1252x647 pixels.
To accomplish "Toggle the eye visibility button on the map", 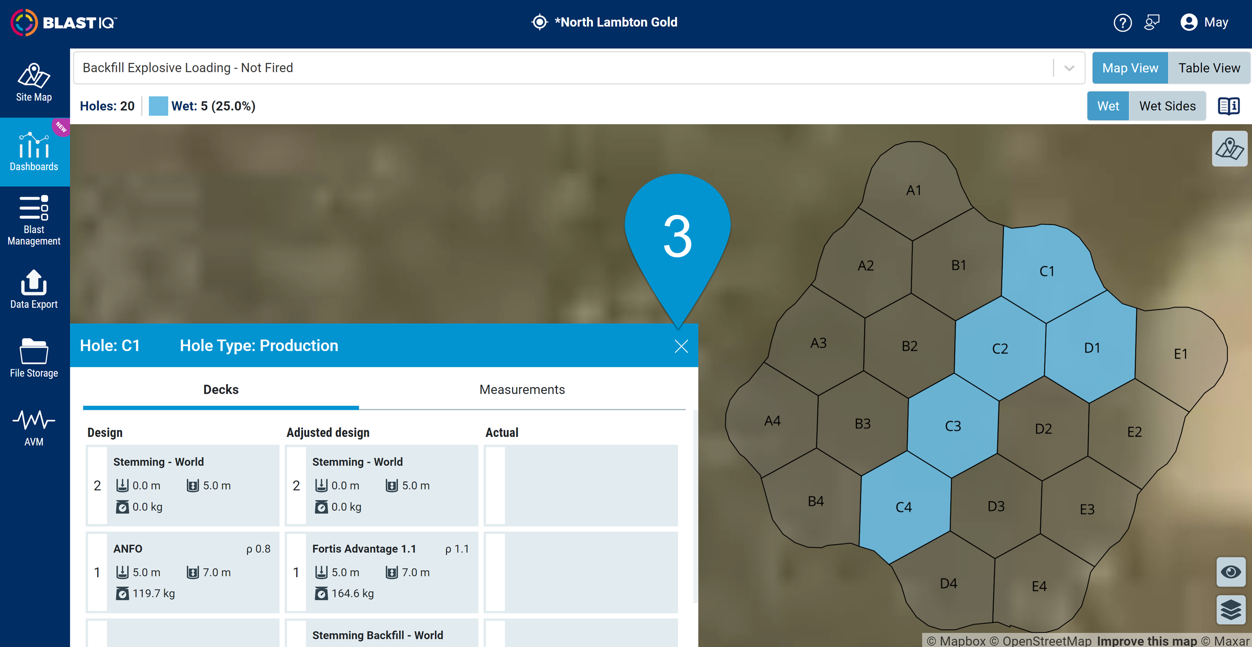I will point(1231,571).
